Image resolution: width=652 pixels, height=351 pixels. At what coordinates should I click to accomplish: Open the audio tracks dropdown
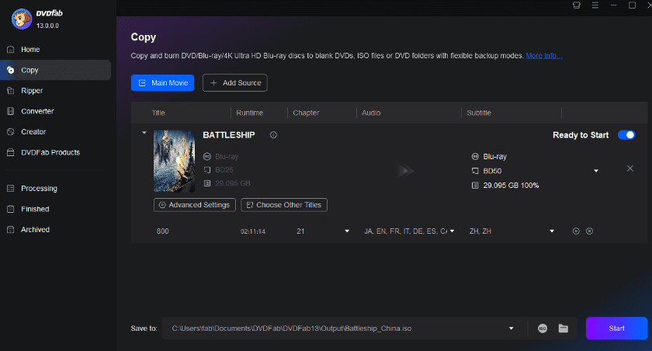[452, 231]
